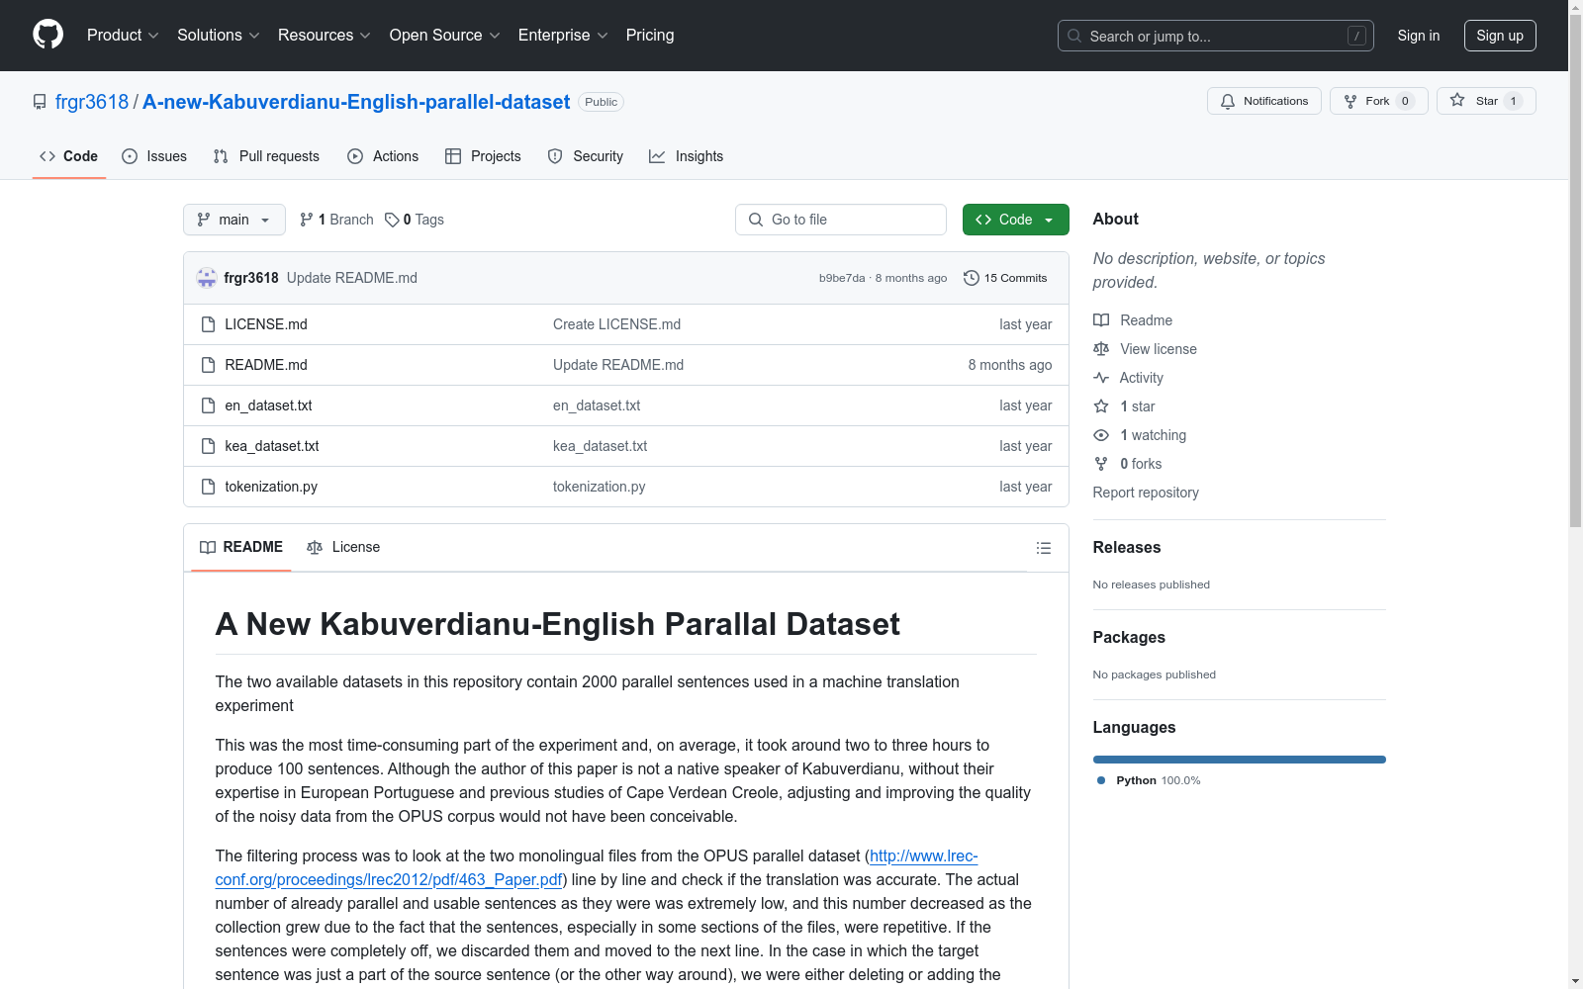Click the star icon beside 1 star
The image size is (1583, 989).
[x=1101, y=406]
